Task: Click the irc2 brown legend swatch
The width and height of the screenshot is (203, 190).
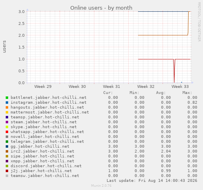Action: (x=7, y=151)
